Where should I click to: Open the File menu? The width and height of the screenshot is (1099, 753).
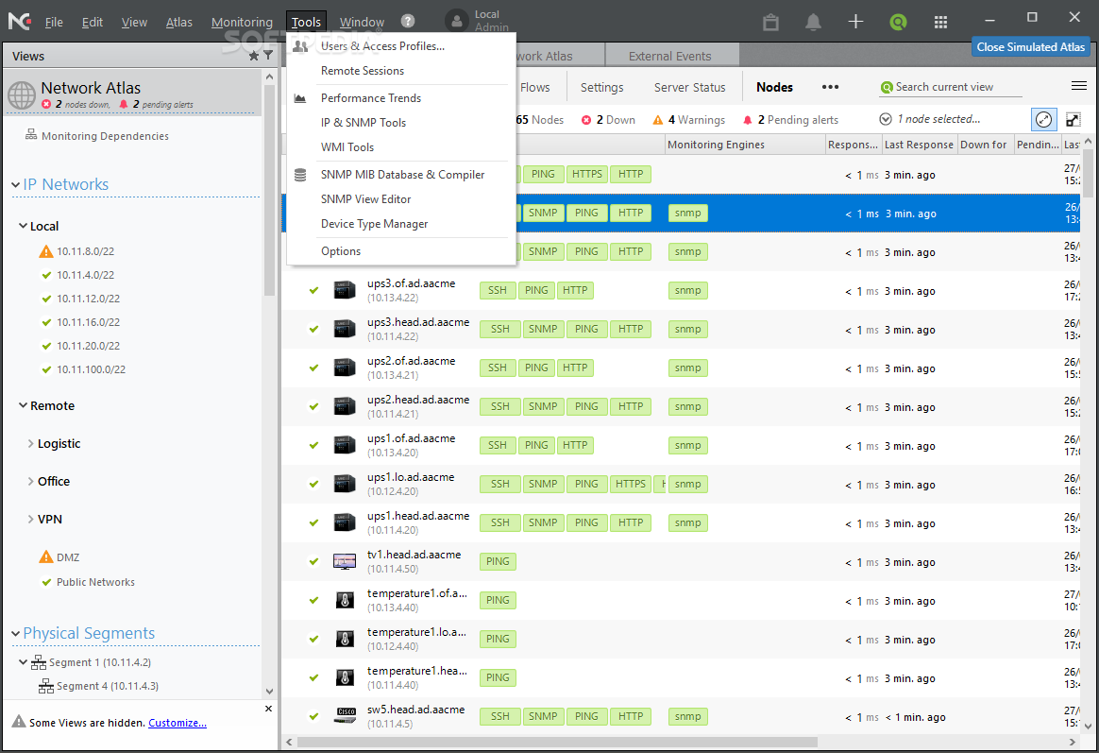click(x=54, y=22)
